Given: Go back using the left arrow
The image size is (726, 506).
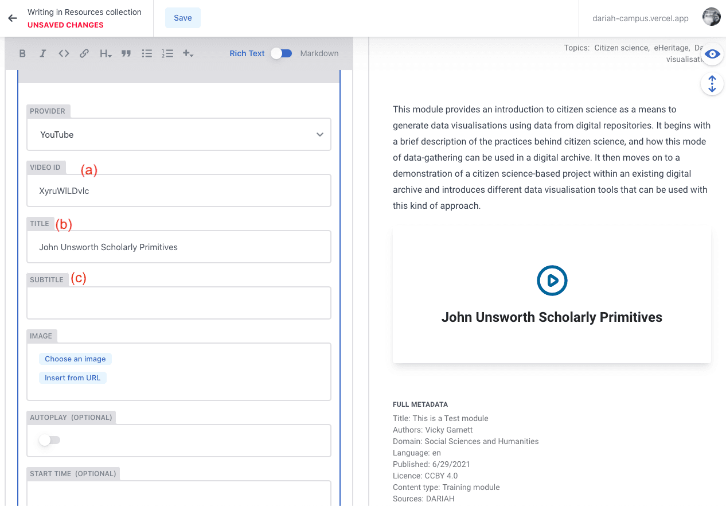Looking at the screenshot, I should tap(13, 18).
